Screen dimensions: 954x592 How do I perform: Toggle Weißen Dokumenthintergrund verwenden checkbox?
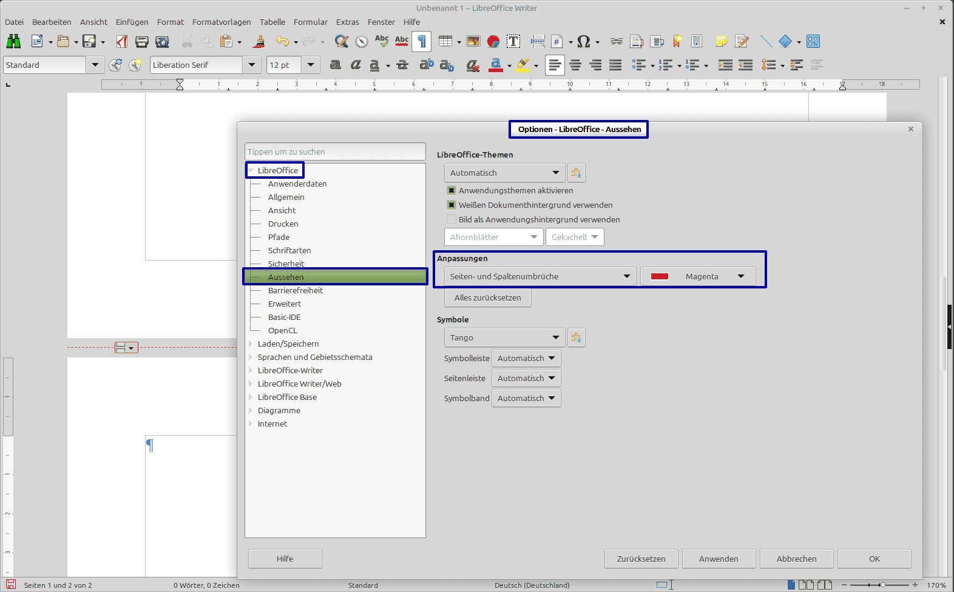pos(452,205)
